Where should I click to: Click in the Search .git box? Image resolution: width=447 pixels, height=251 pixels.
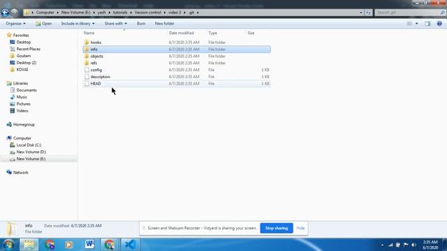[408, 13]
